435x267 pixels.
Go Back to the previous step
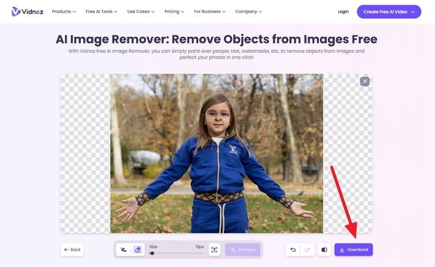coord(72,250)
